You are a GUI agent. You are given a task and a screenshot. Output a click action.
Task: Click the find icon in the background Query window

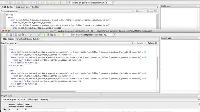coord(39,2)
